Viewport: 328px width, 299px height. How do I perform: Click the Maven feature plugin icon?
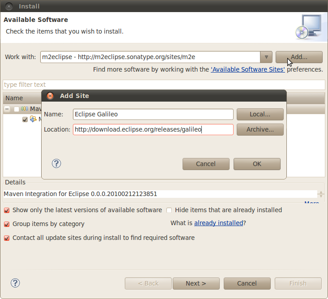(33, 119)
